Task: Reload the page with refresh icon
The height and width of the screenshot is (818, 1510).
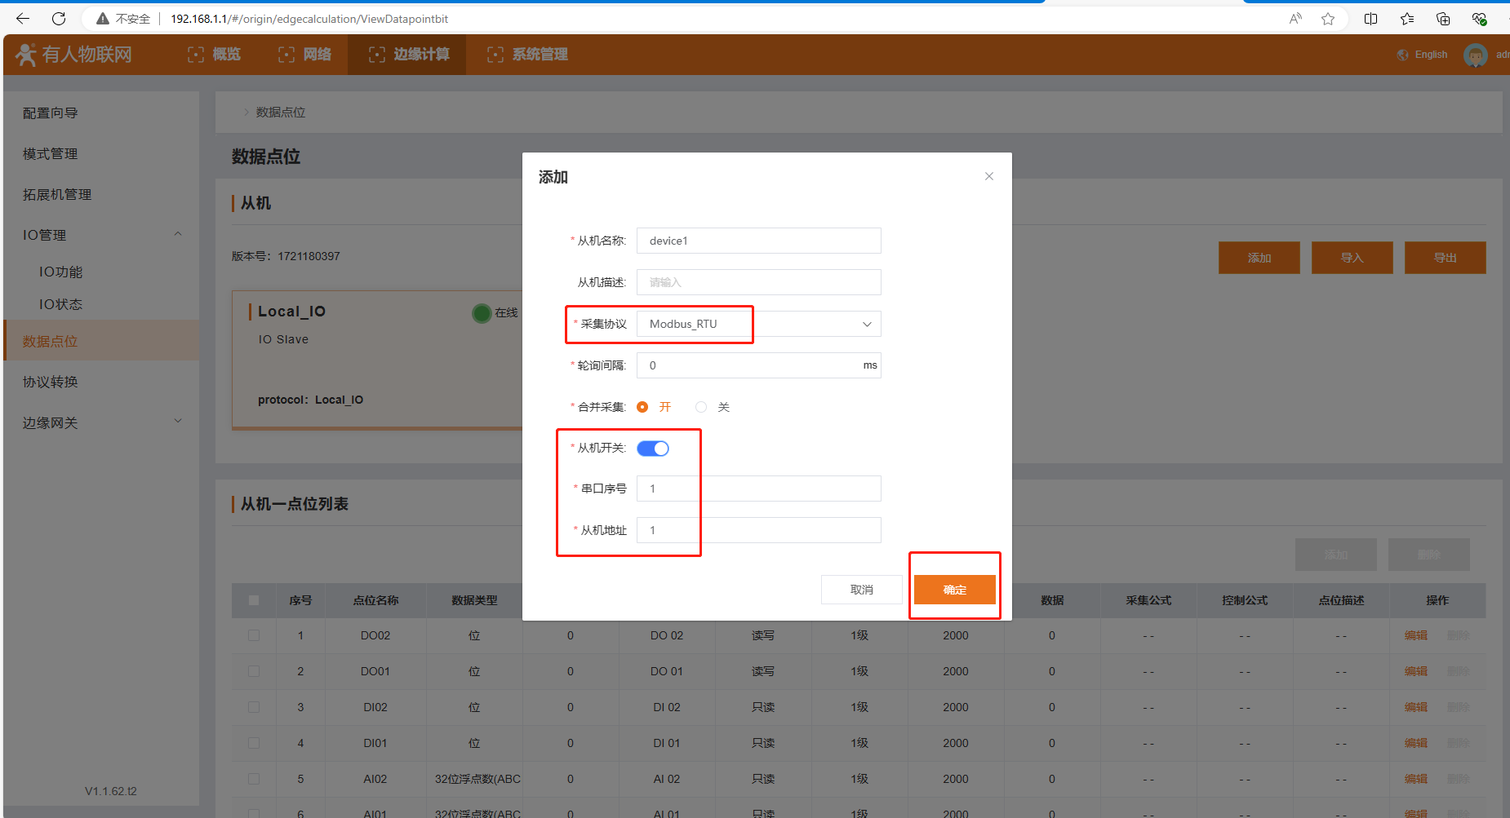Action: [59, 19]
